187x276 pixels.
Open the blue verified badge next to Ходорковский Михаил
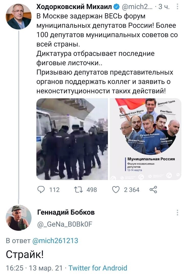pyautogui.click(x=117, y=7)
